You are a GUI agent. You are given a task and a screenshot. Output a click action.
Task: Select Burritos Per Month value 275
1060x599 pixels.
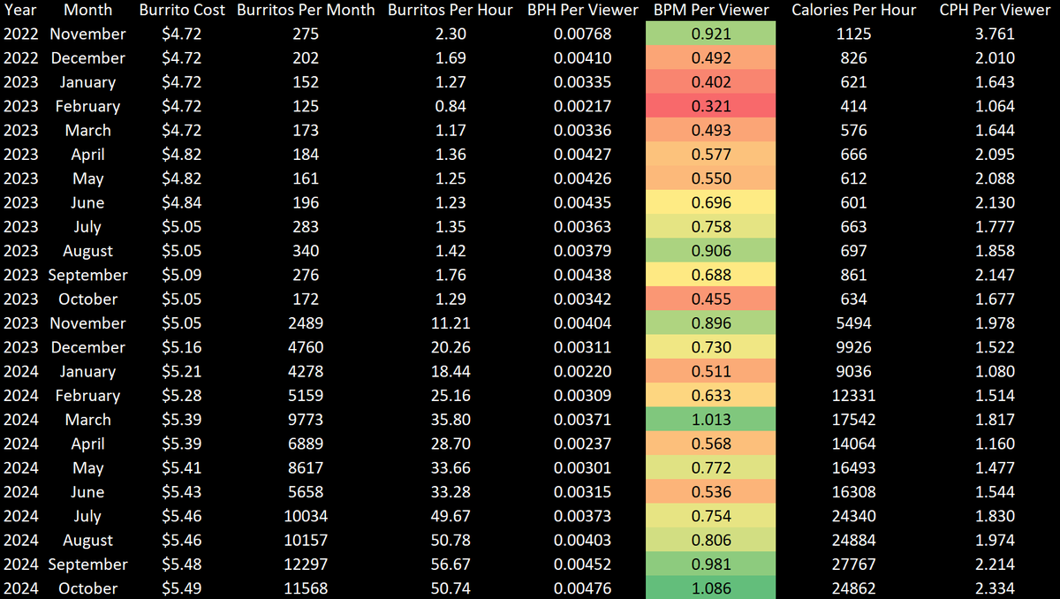point(306,34)
